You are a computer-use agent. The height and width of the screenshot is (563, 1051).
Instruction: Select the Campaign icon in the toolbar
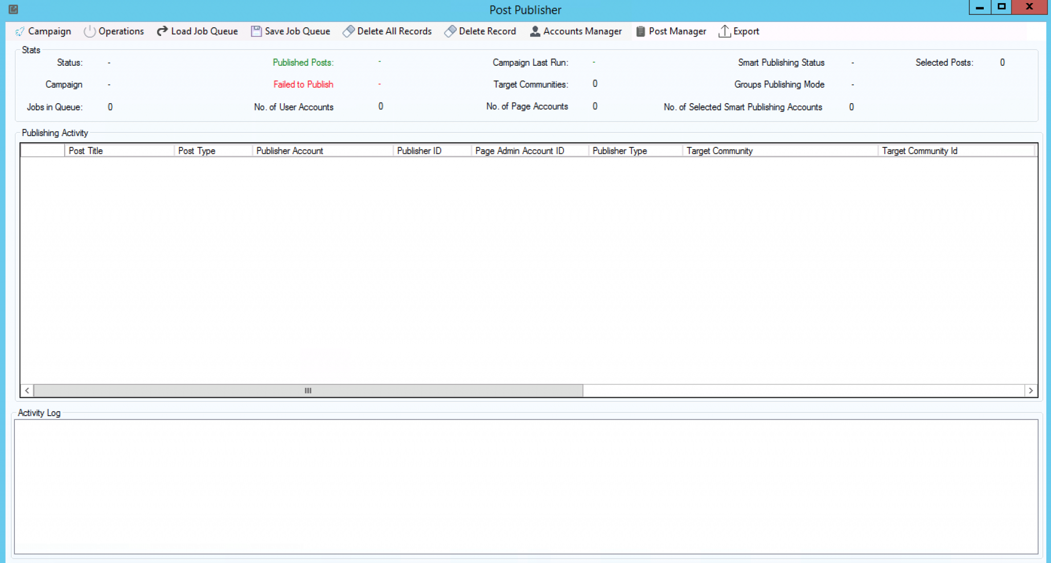(20, 31)
